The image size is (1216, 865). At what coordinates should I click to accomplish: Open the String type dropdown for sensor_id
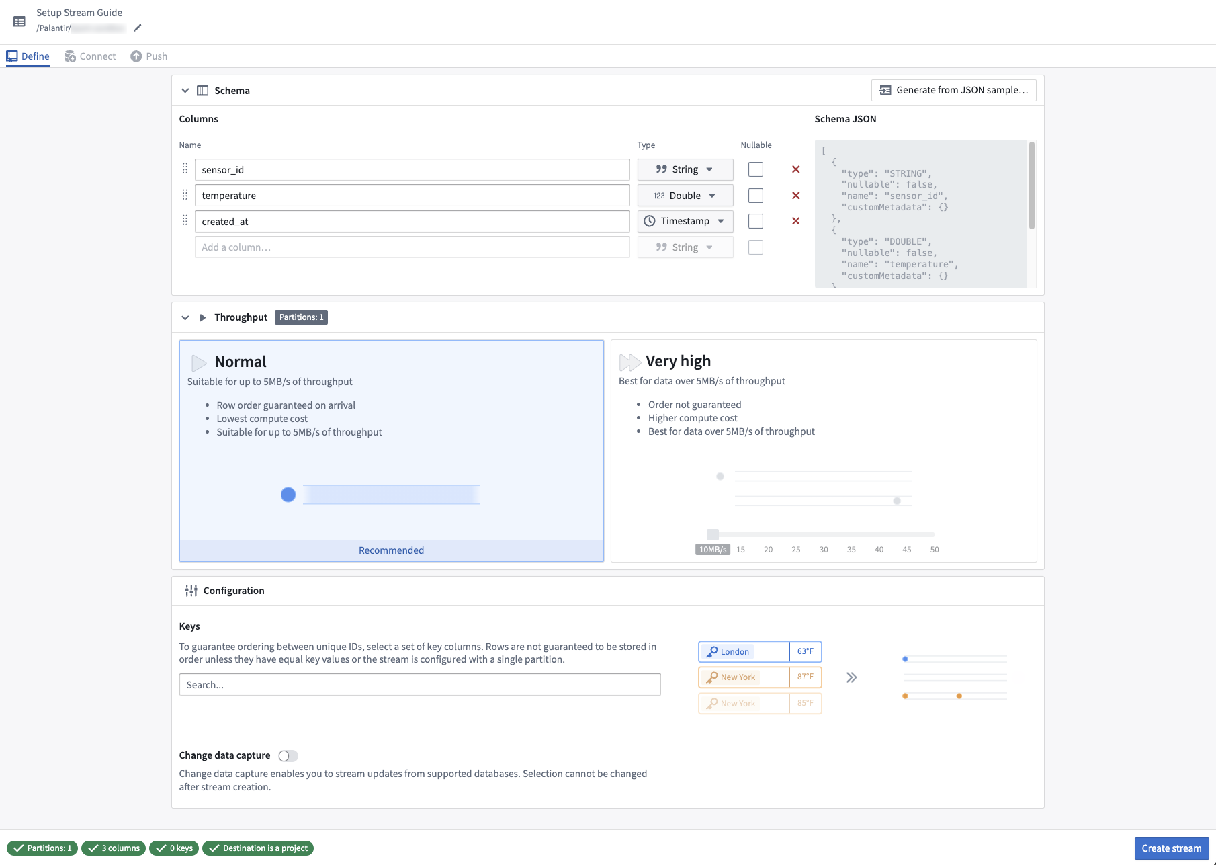[685, 169]
